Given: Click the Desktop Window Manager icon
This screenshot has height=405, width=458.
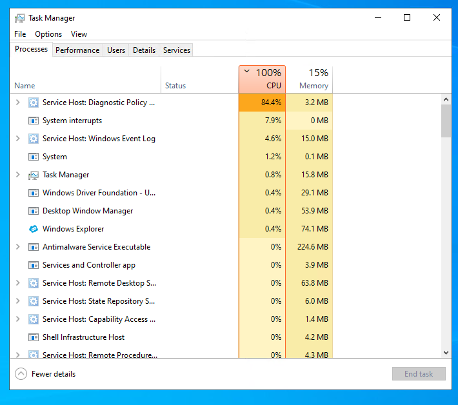Looking at the screenshot, I should pyautogui.click(x=34, y=211).
